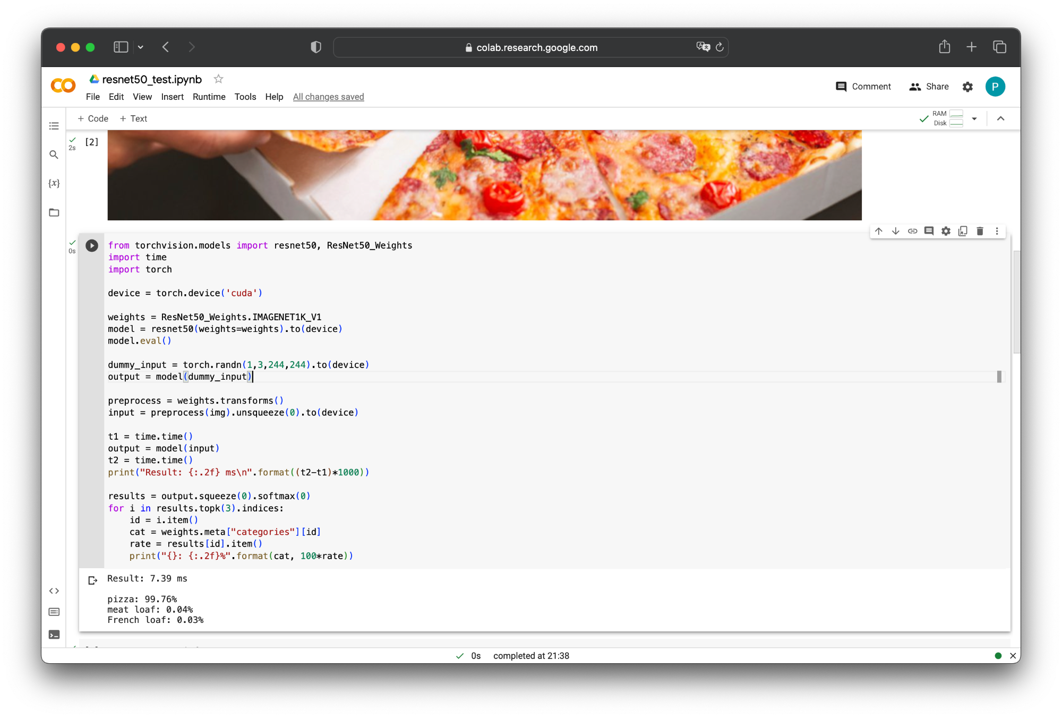The width and height of the screenshot is (1062, 718).
Task: Open the Edit menu
Action: tap(116, 97)
